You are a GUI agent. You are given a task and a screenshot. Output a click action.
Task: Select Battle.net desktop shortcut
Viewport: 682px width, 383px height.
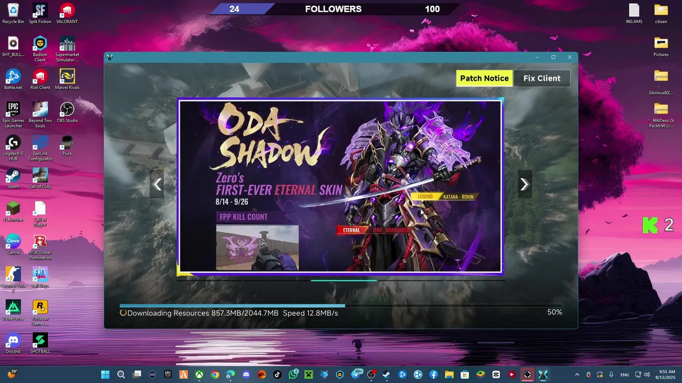[13, 79]
